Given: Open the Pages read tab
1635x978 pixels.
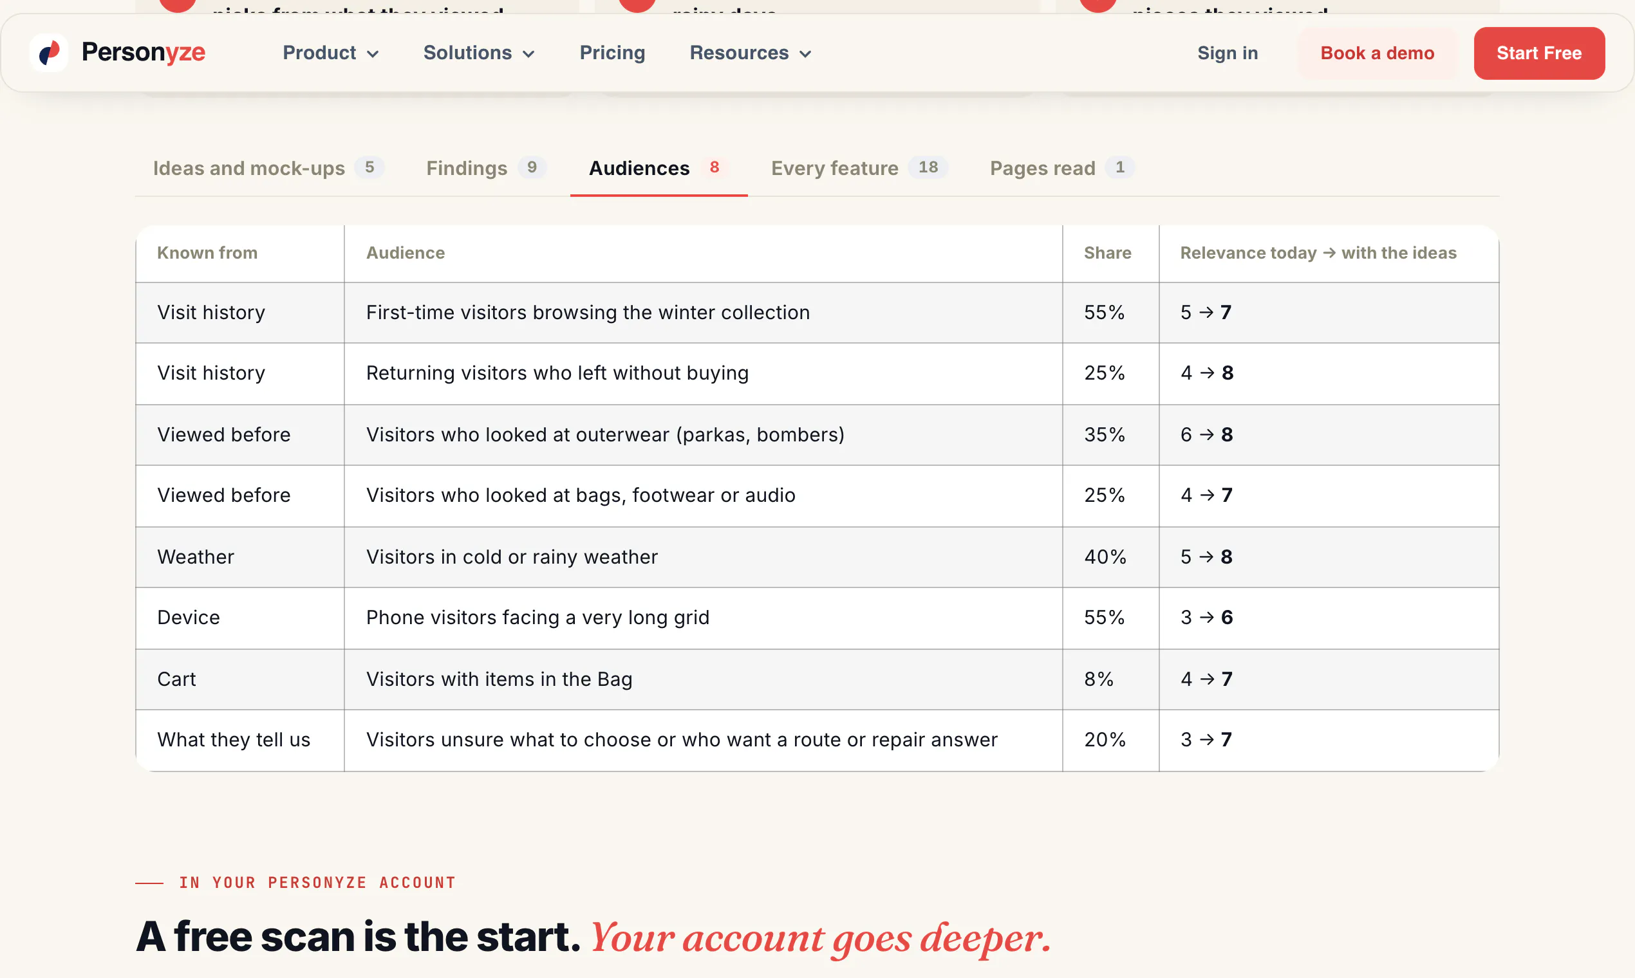Looking at the screenshot, I should pyautogui.click(x=1062, y=168).
